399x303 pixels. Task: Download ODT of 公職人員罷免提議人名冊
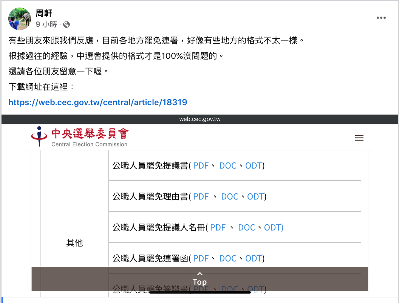[272, 228]
